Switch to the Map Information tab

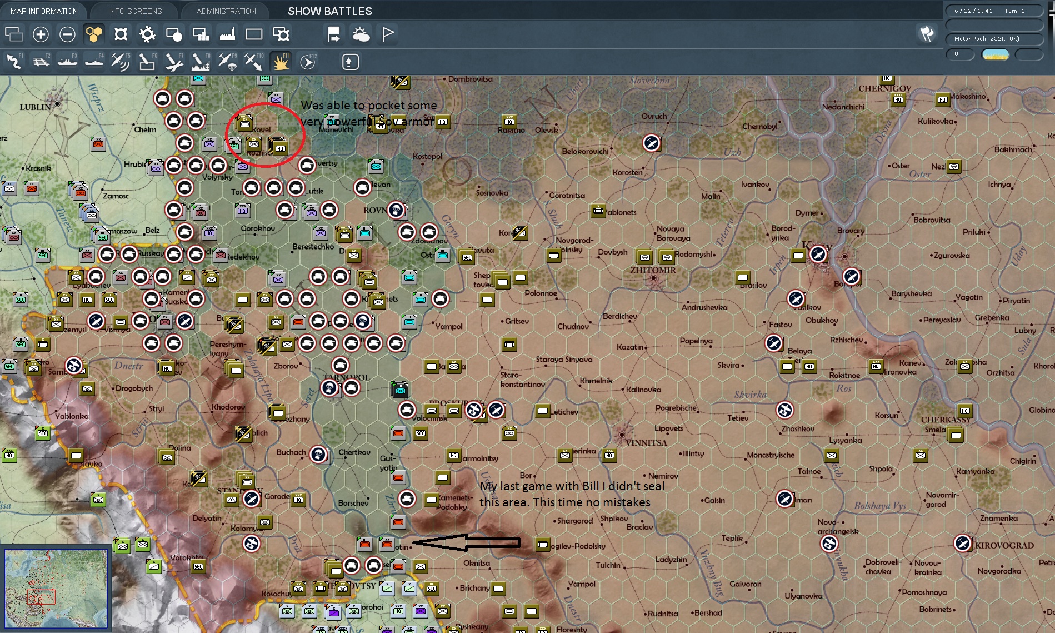point(44,11)
